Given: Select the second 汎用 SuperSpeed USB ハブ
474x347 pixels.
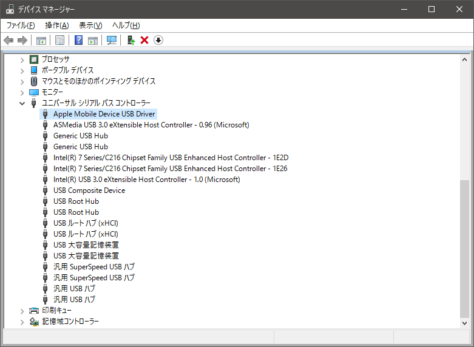Looking at the screenshot, I should click(94, 277).
